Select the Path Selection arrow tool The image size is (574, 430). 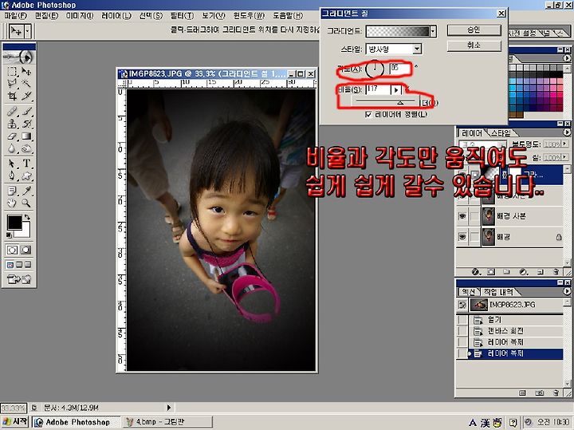click(x=12, y=164)
